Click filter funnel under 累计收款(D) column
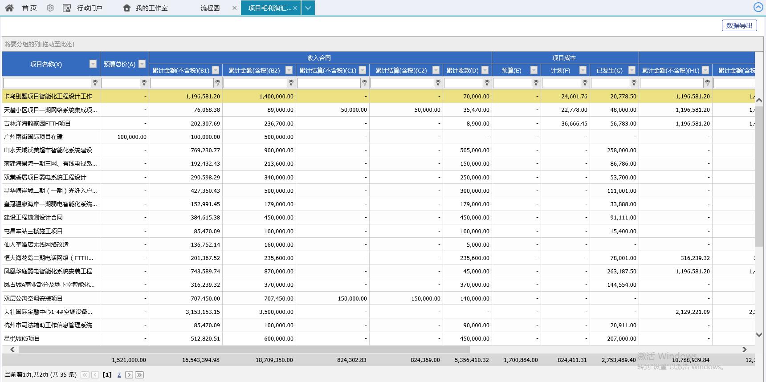This screenshot has width=766, height=382. click(x=487, y=83)
